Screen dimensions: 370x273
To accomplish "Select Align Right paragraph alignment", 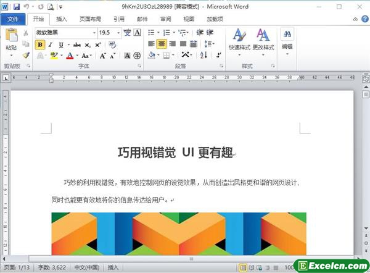I will tap(173, 44).
